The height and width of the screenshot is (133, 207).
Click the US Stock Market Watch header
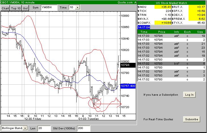[x=171, y=3]
